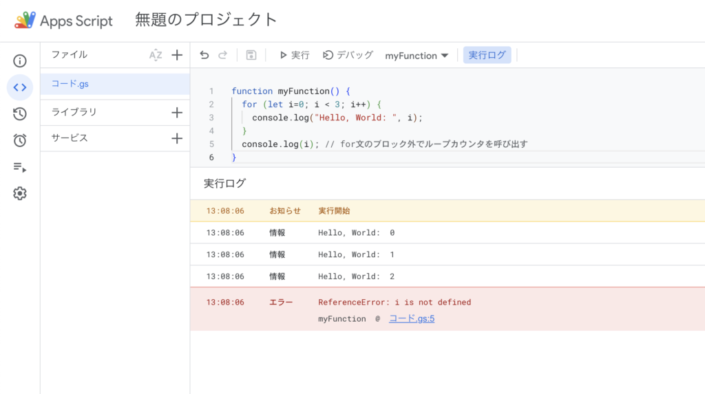This screenshot has width=705, height=394.
Task: Open the Triggers alarm clock icon
Action: click(20, 140)
